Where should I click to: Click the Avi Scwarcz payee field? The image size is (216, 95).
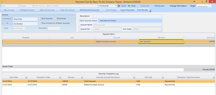(25, 24)
